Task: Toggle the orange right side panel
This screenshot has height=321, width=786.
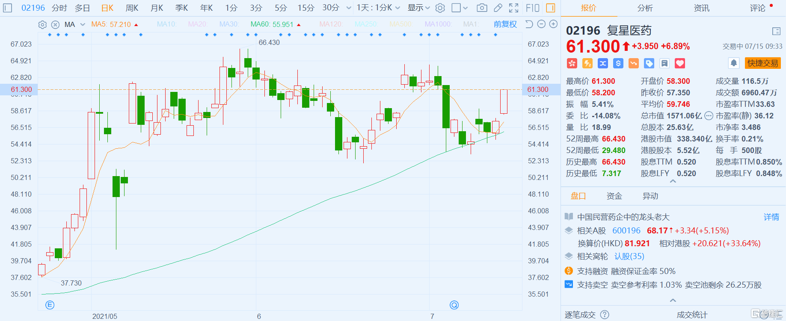Action: coord(551,8)
